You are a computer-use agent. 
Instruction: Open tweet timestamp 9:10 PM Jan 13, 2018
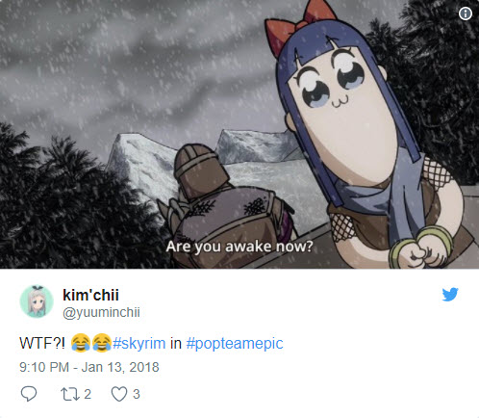coord(89,367)
